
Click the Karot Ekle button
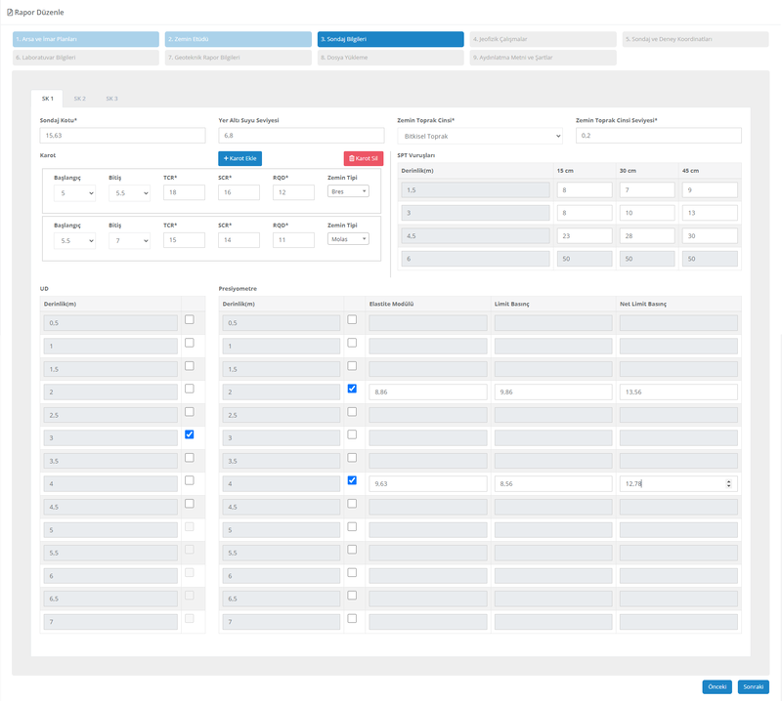pyautogui.click(x=239, y=158)
